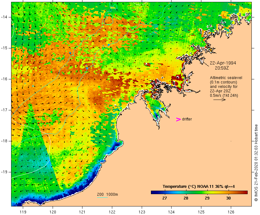This screenshot has width=260, height=215.
Task: Click the '(0.1m contours)' text line
Action: coord(224,82)
